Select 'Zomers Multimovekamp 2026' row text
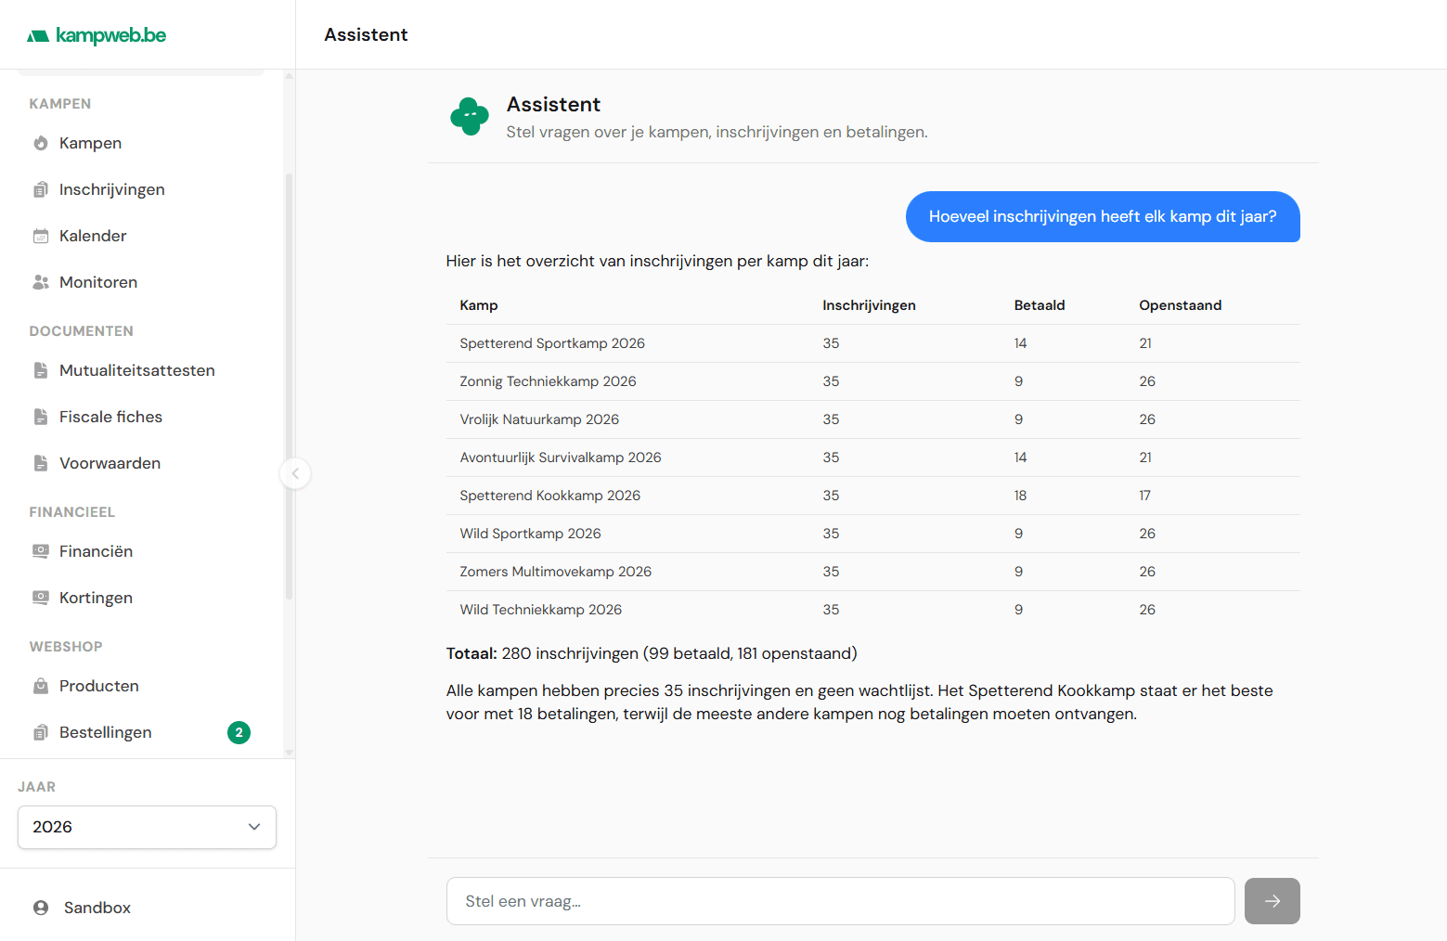The height and width of the screenshot is (941, 1447). (x=555, y=572)
